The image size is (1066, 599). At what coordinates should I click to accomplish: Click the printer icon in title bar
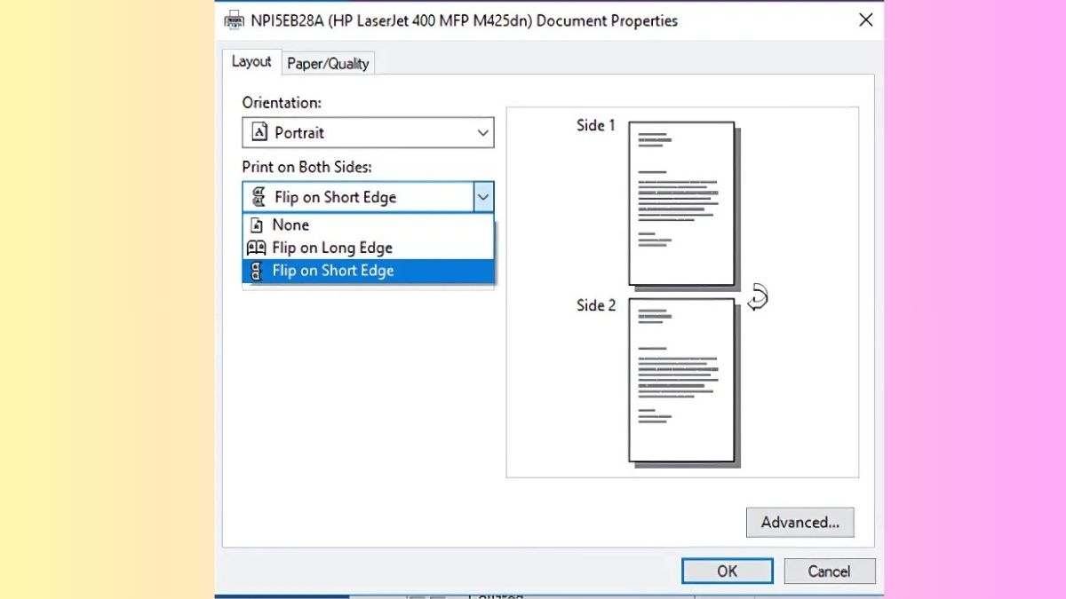pyautogui.click(x=234, y=20)
